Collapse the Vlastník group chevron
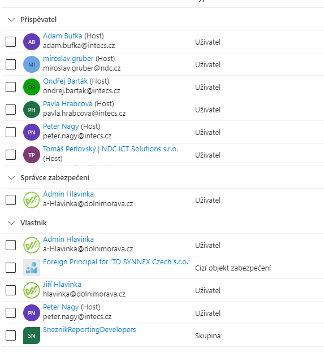Image resolution: width=324 pixels, height=362 pixels. pyautogui.click(x=11, y=223)
